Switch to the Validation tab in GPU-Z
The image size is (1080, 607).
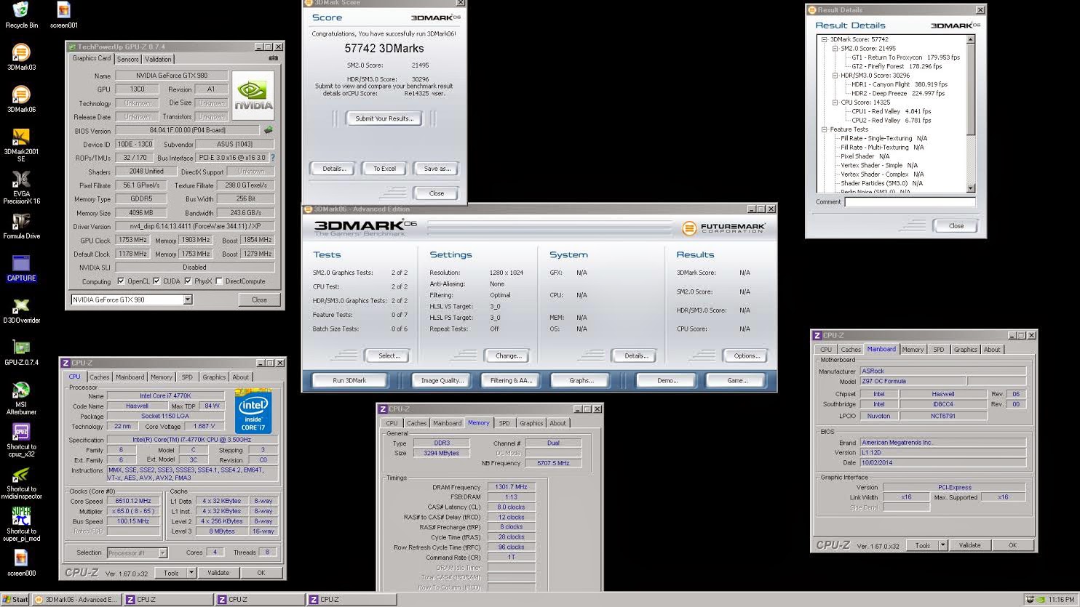158,59
